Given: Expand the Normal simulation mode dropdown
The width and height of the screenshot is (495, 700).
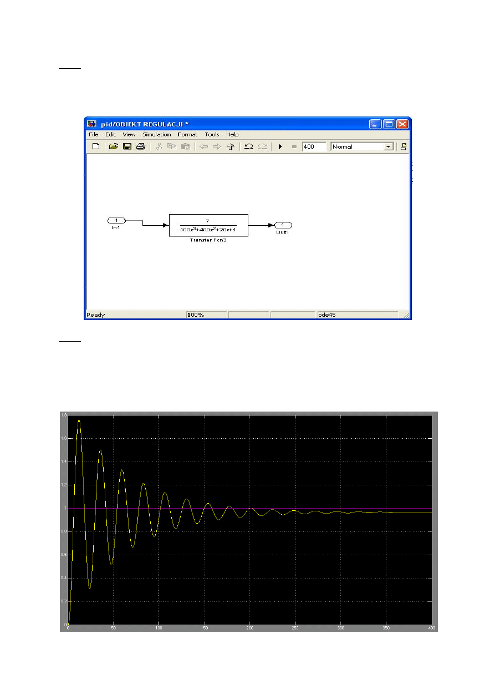Looking at the screenshot, I should [x=389, y=146].
